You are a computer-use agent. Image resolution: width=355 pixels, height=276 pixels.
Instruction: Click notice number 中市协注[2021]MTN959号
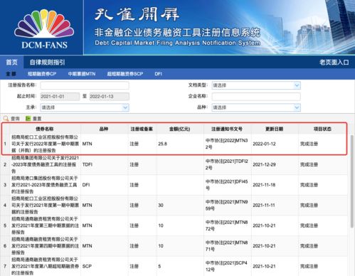point(226,205)
